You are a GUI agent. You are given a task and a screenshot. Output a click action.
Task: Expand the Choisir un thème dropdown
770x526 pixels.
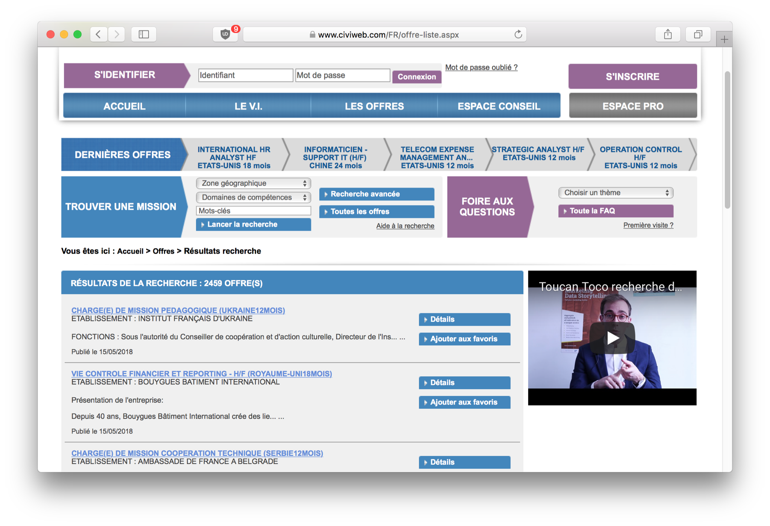pyautogui.click(x=615, y=193)
